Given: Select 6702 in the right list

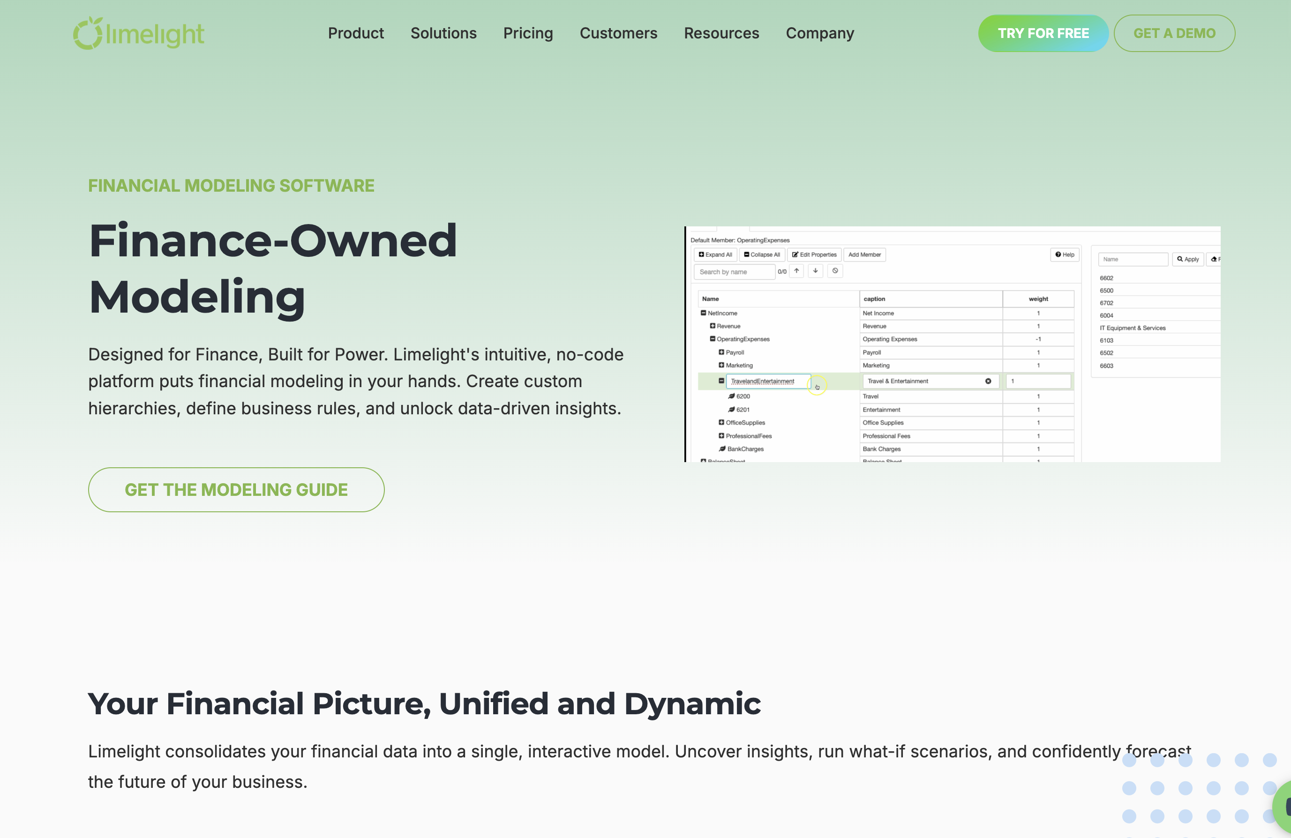Looking at the screenshot, I should pos(1107,303).
